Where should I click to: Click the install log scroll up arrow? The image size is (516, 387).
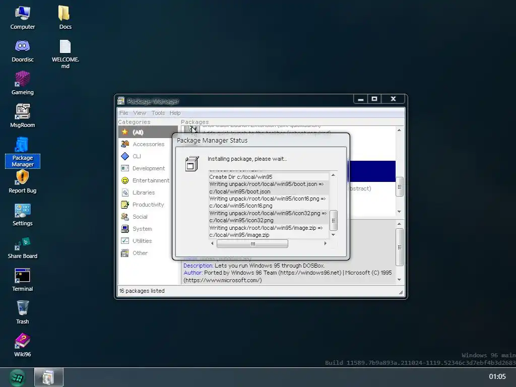tap(333, 175)
